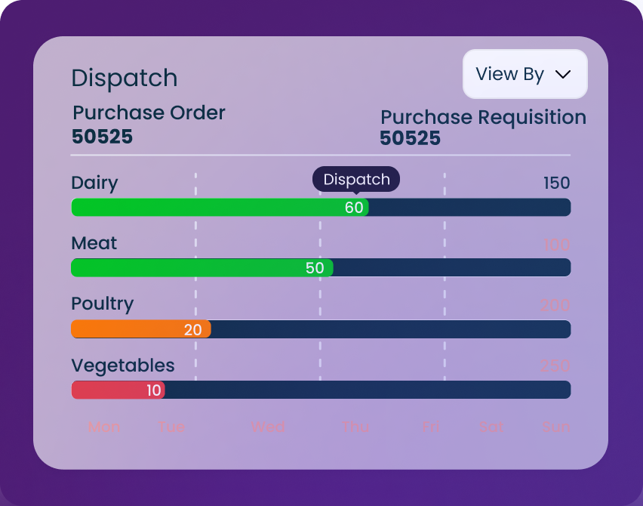
Task: Open the View By dropdown
Action: 524,74
